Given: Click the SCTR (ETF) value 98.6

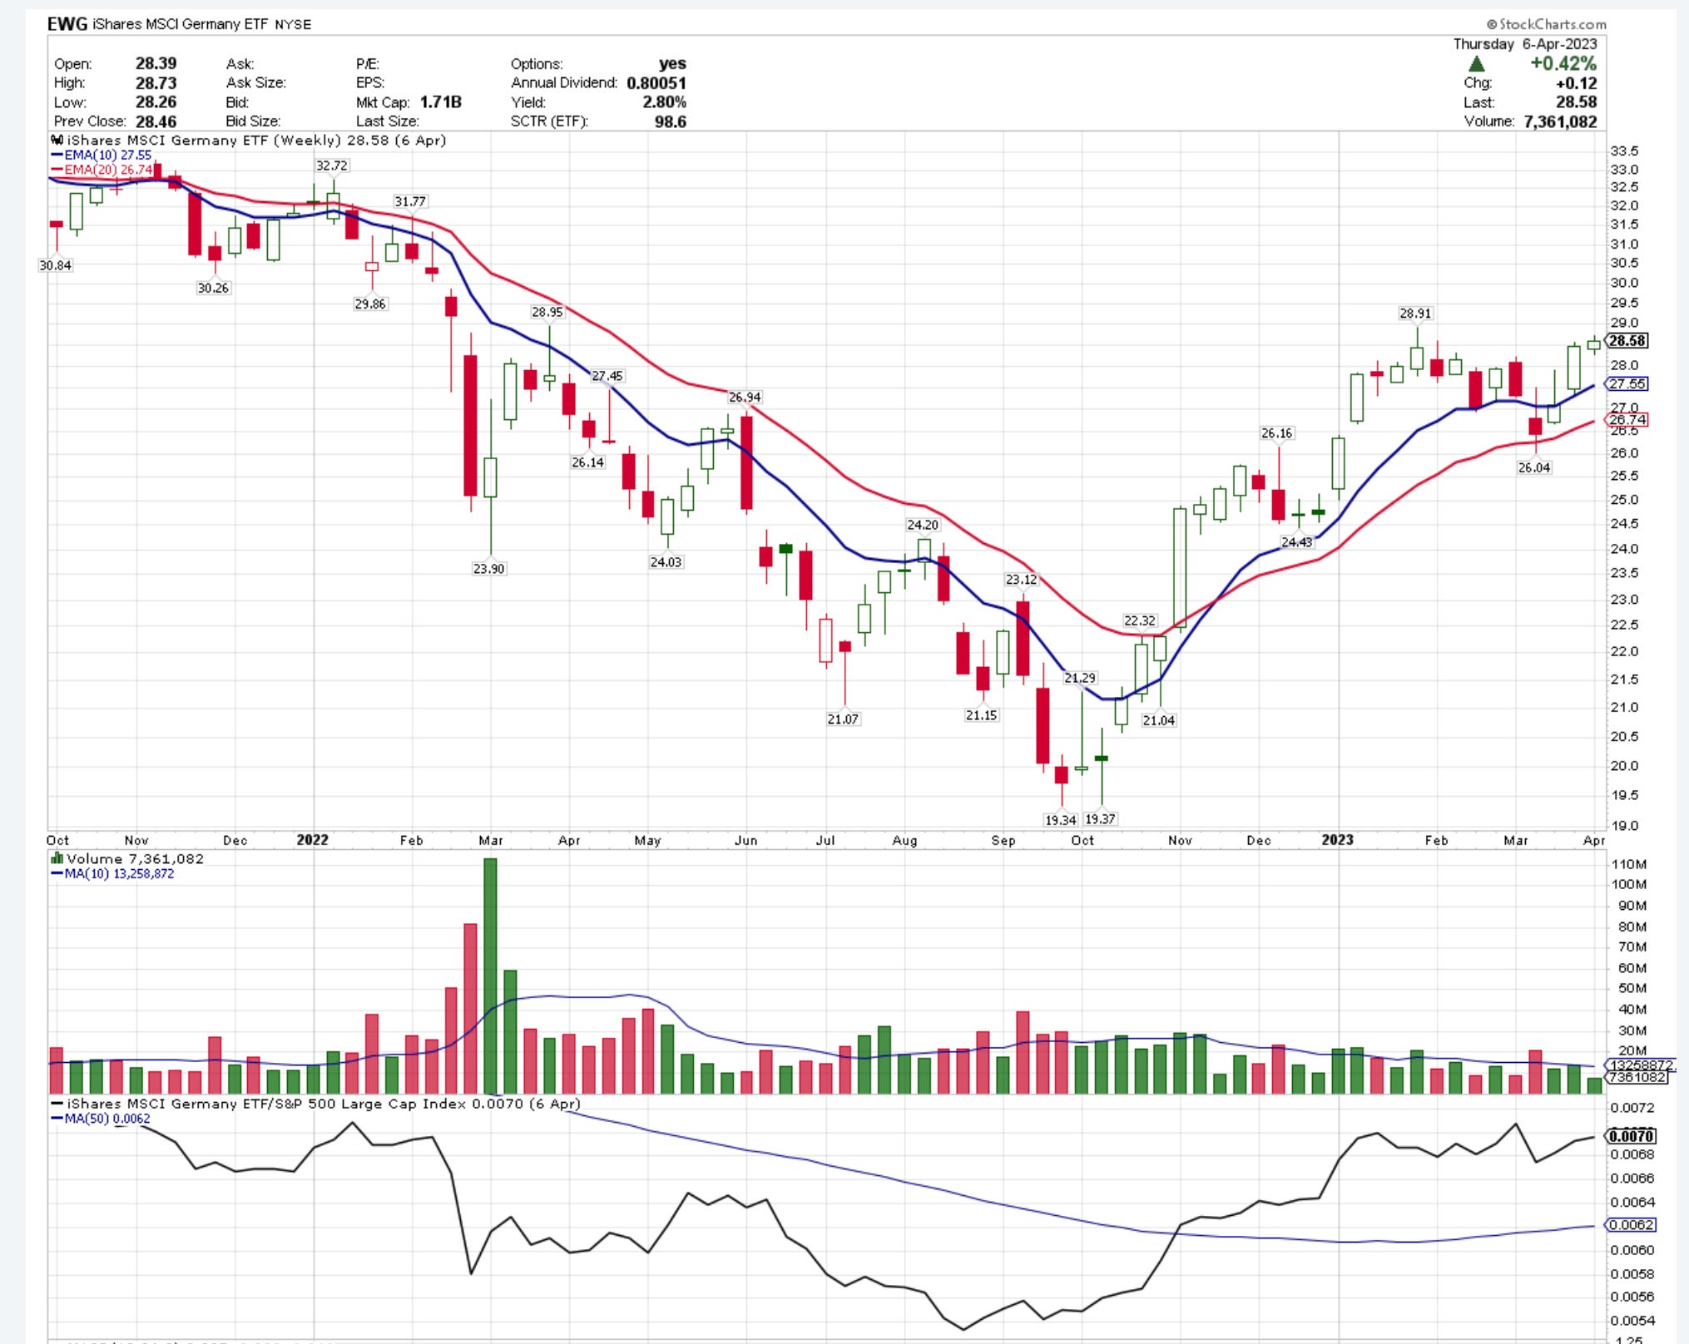Looking at the screenshot, I should (x=671, y=121).
